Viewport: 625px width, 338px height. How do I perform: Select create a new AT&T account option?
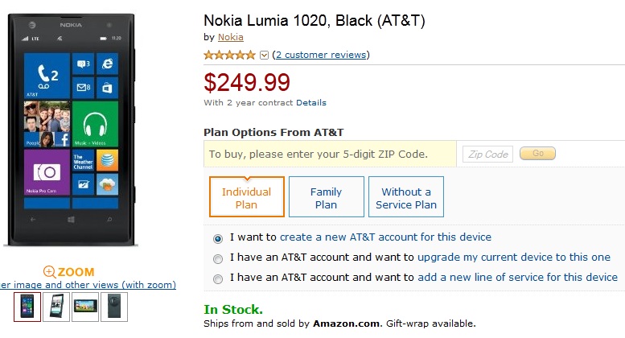point(218,238)
